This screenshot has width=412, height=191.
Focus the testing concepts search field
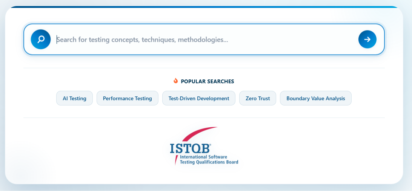[205, 40]
